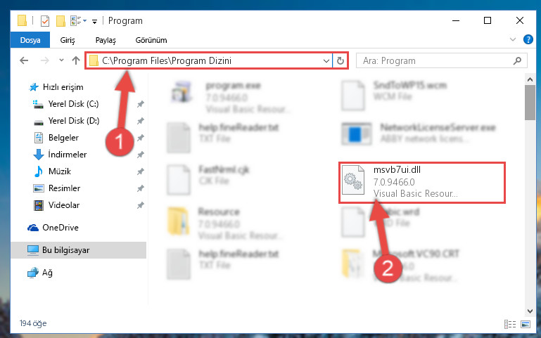This screenshot has width=541, height=338.
Task: Refresh the folder address bar
Action: pos(340,61)
